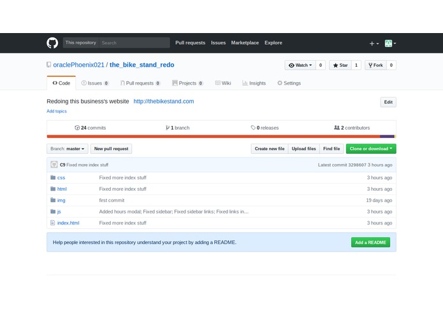The image size is (443, 314).
Task: Open the 24 commits link
Action: pyautogui.click(x=90, y=128)
